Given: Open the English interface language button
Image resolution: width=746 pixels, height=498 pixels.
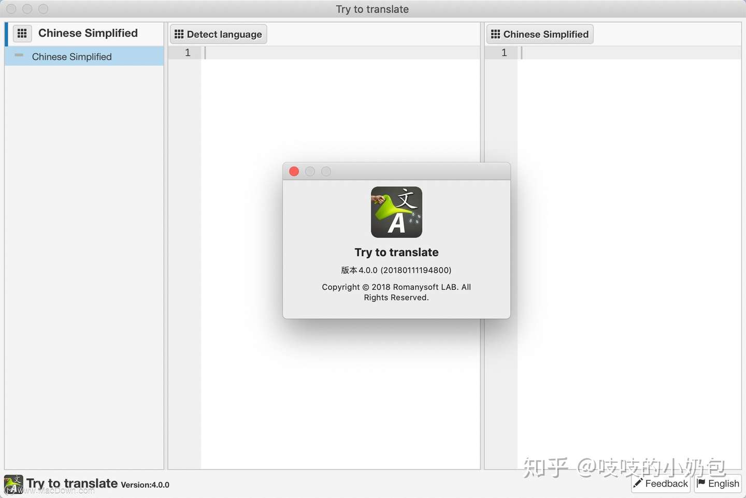Looking at the screenshot, I should click(718, 484).
